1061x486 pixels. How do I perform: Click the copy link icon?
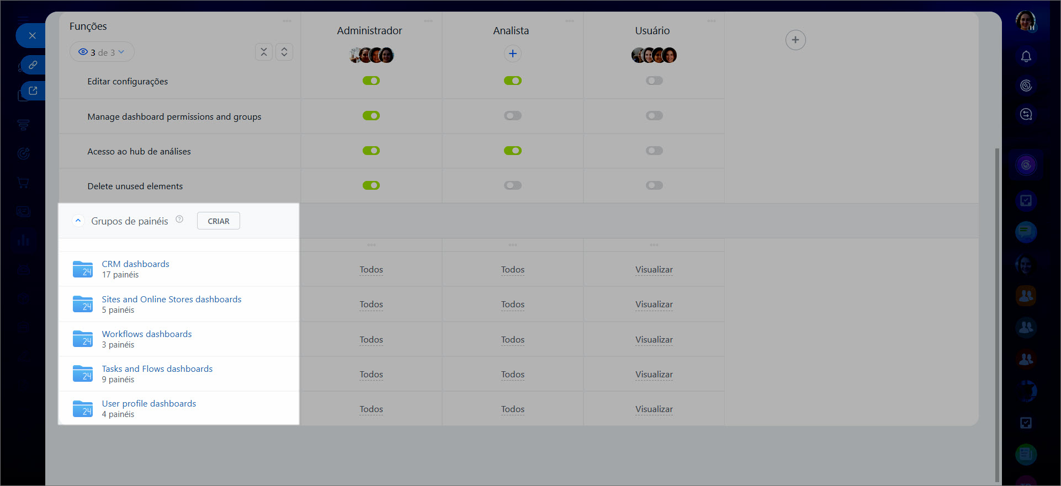tap(33, 65)
